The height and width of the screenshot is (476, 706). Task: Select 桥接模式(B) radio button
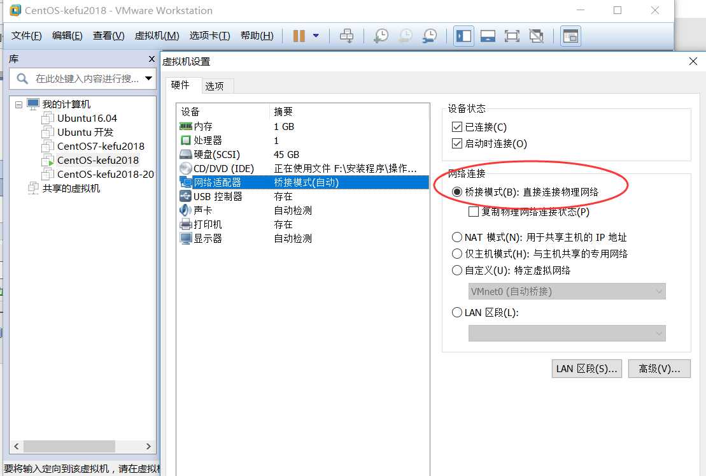tap(457, 192)
